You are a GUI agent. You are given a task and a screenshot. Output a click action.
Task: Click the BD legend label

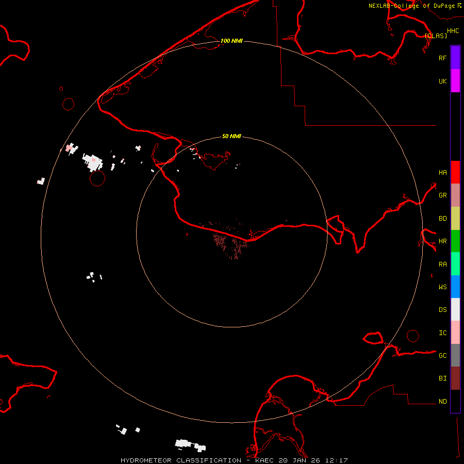pyautogui.click(x=442, y=219)
